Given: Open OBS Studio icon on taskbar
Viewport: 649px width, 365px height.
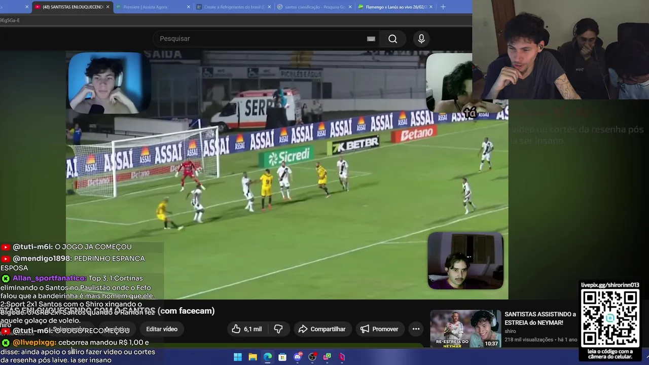Looking at the screenshot, I should click(x=312, y=357).
